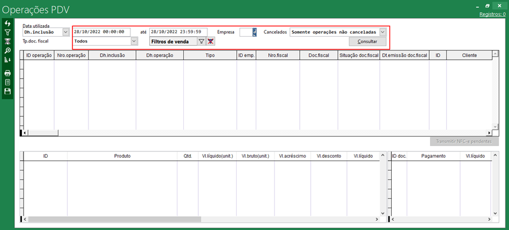Viewport: 509px width, 230px height.
Task: Click the end date field 28/10/2022 23:59:59
Action: (178, 32)
